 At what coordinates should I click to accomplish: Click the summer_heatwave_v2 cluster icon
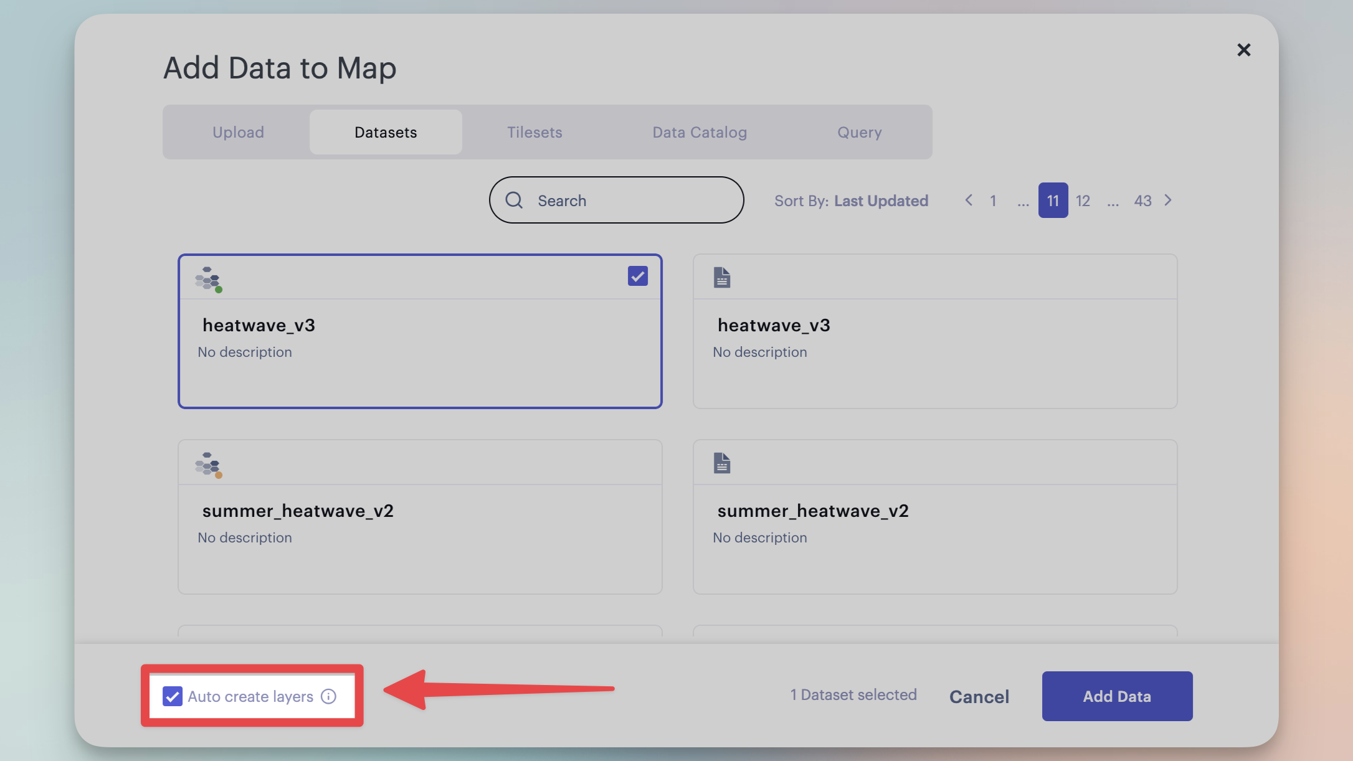[x=207, y=463]
